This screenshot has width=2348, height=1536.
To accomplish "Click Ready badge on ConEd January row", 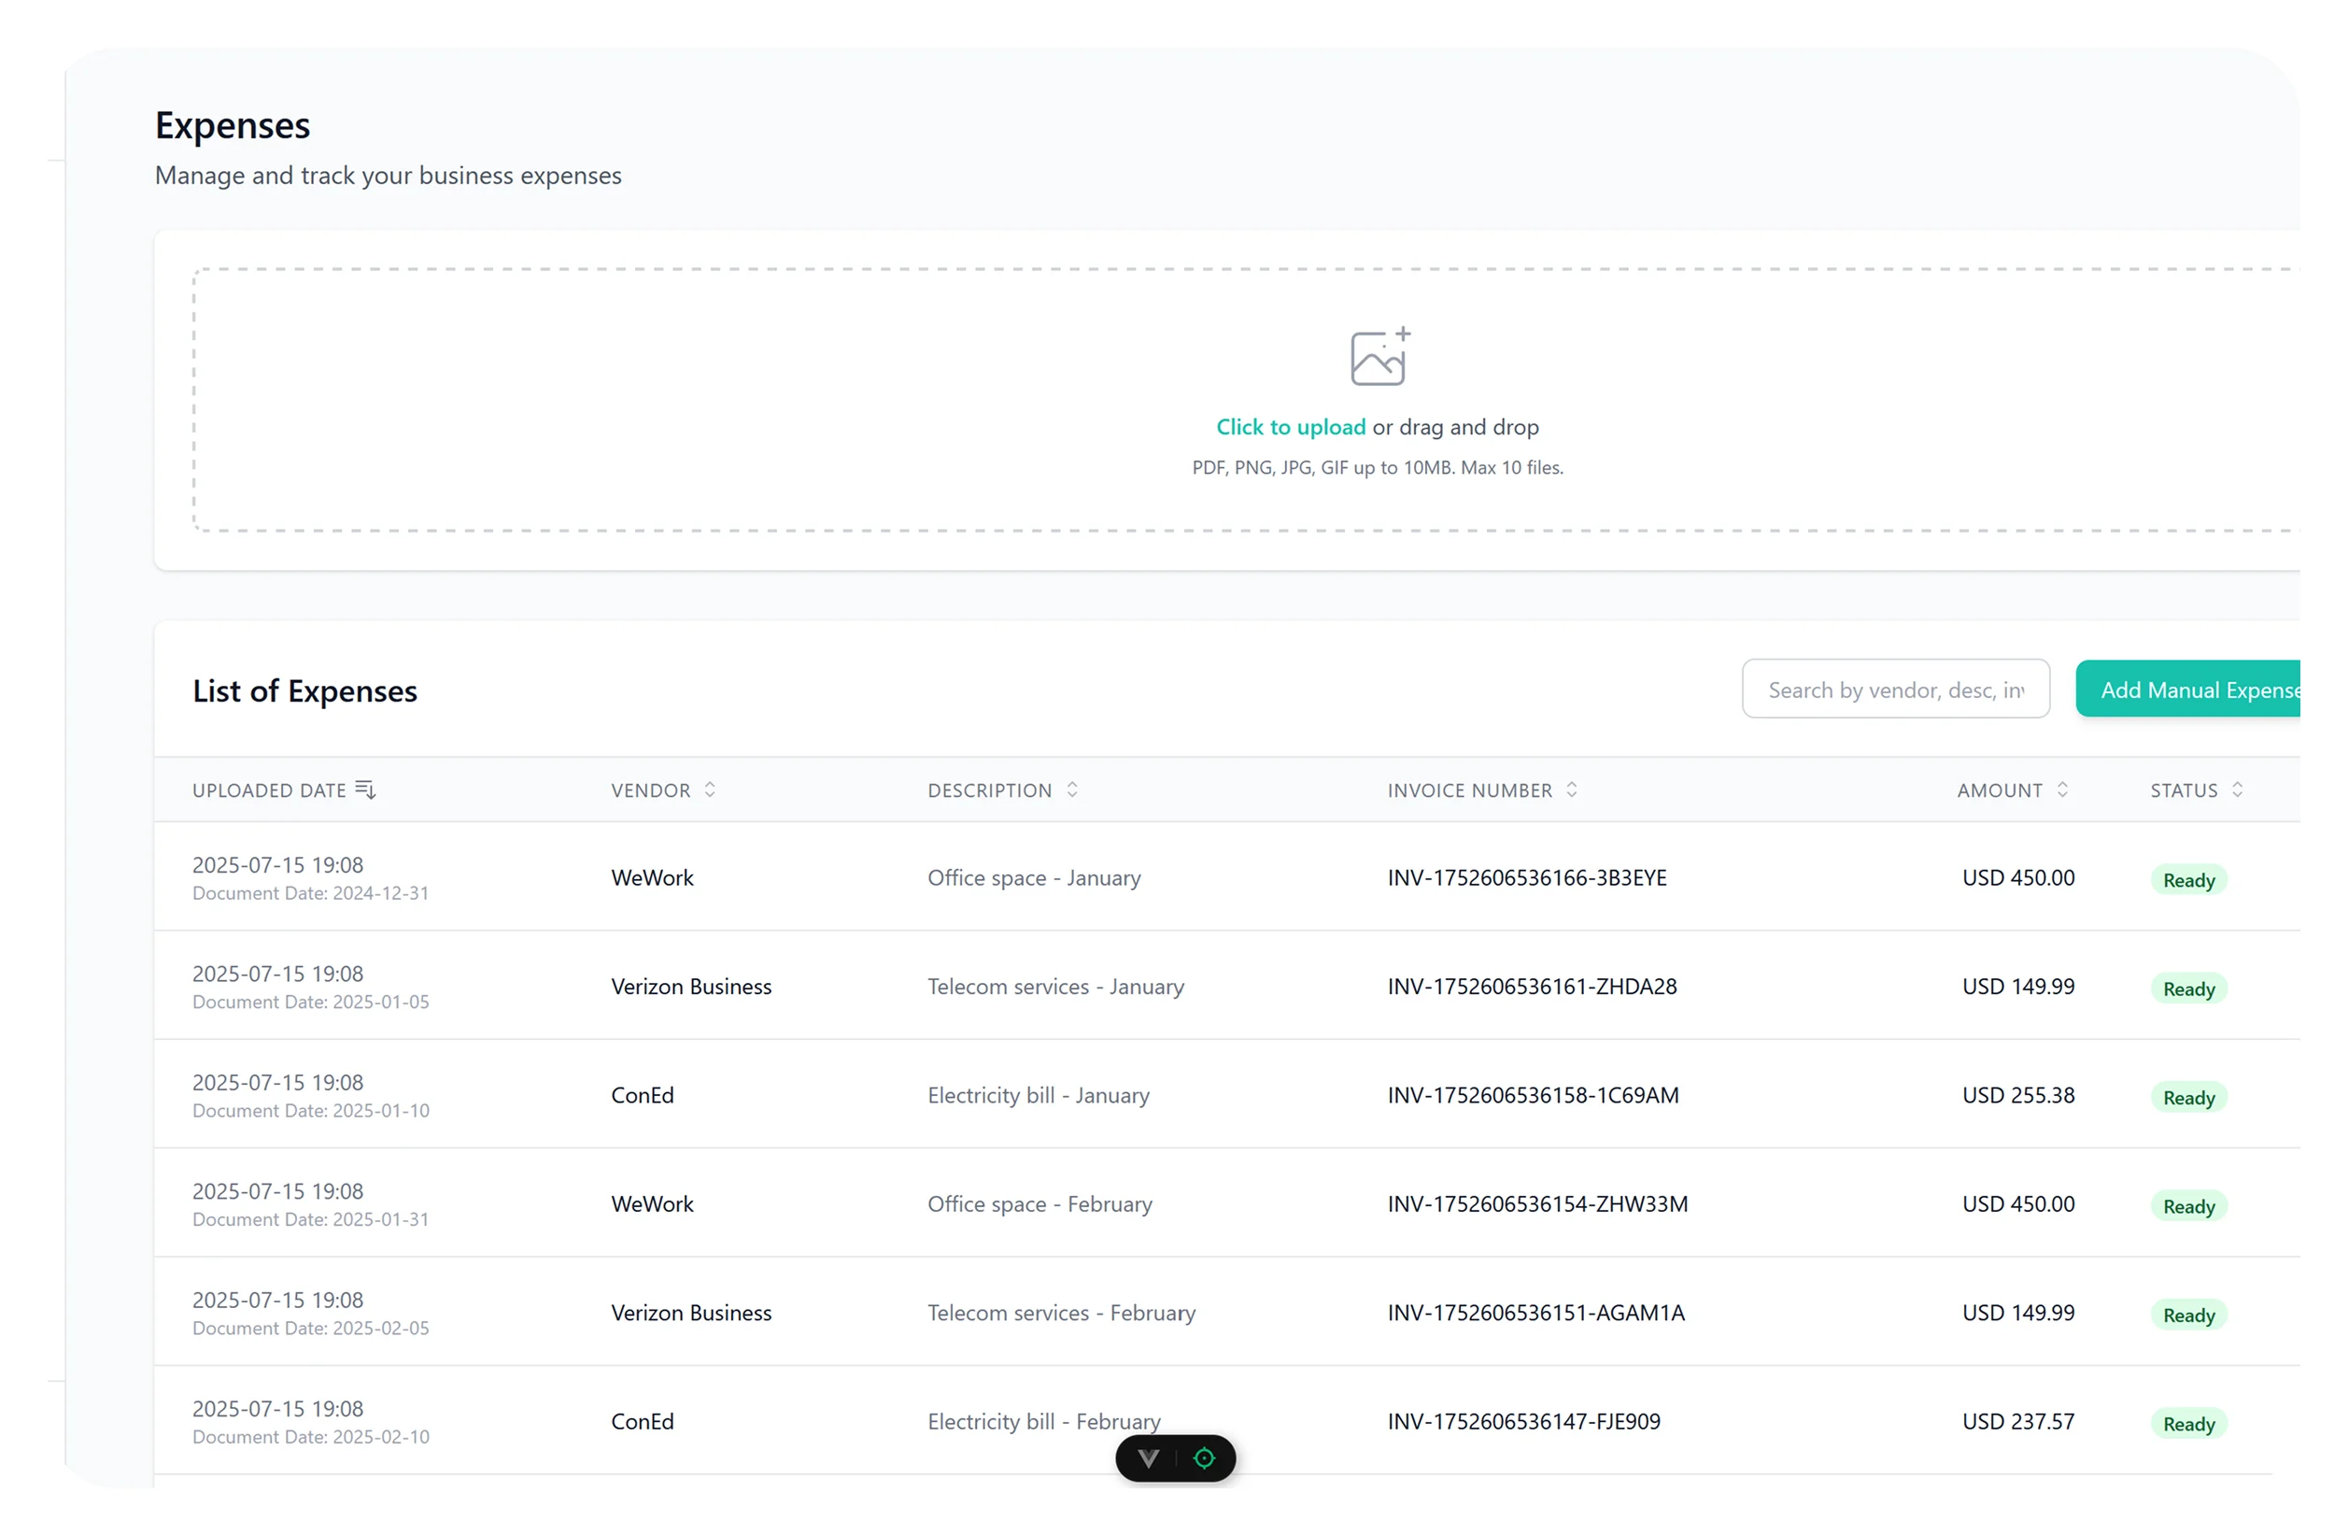I will (x=2187, y=1098).
